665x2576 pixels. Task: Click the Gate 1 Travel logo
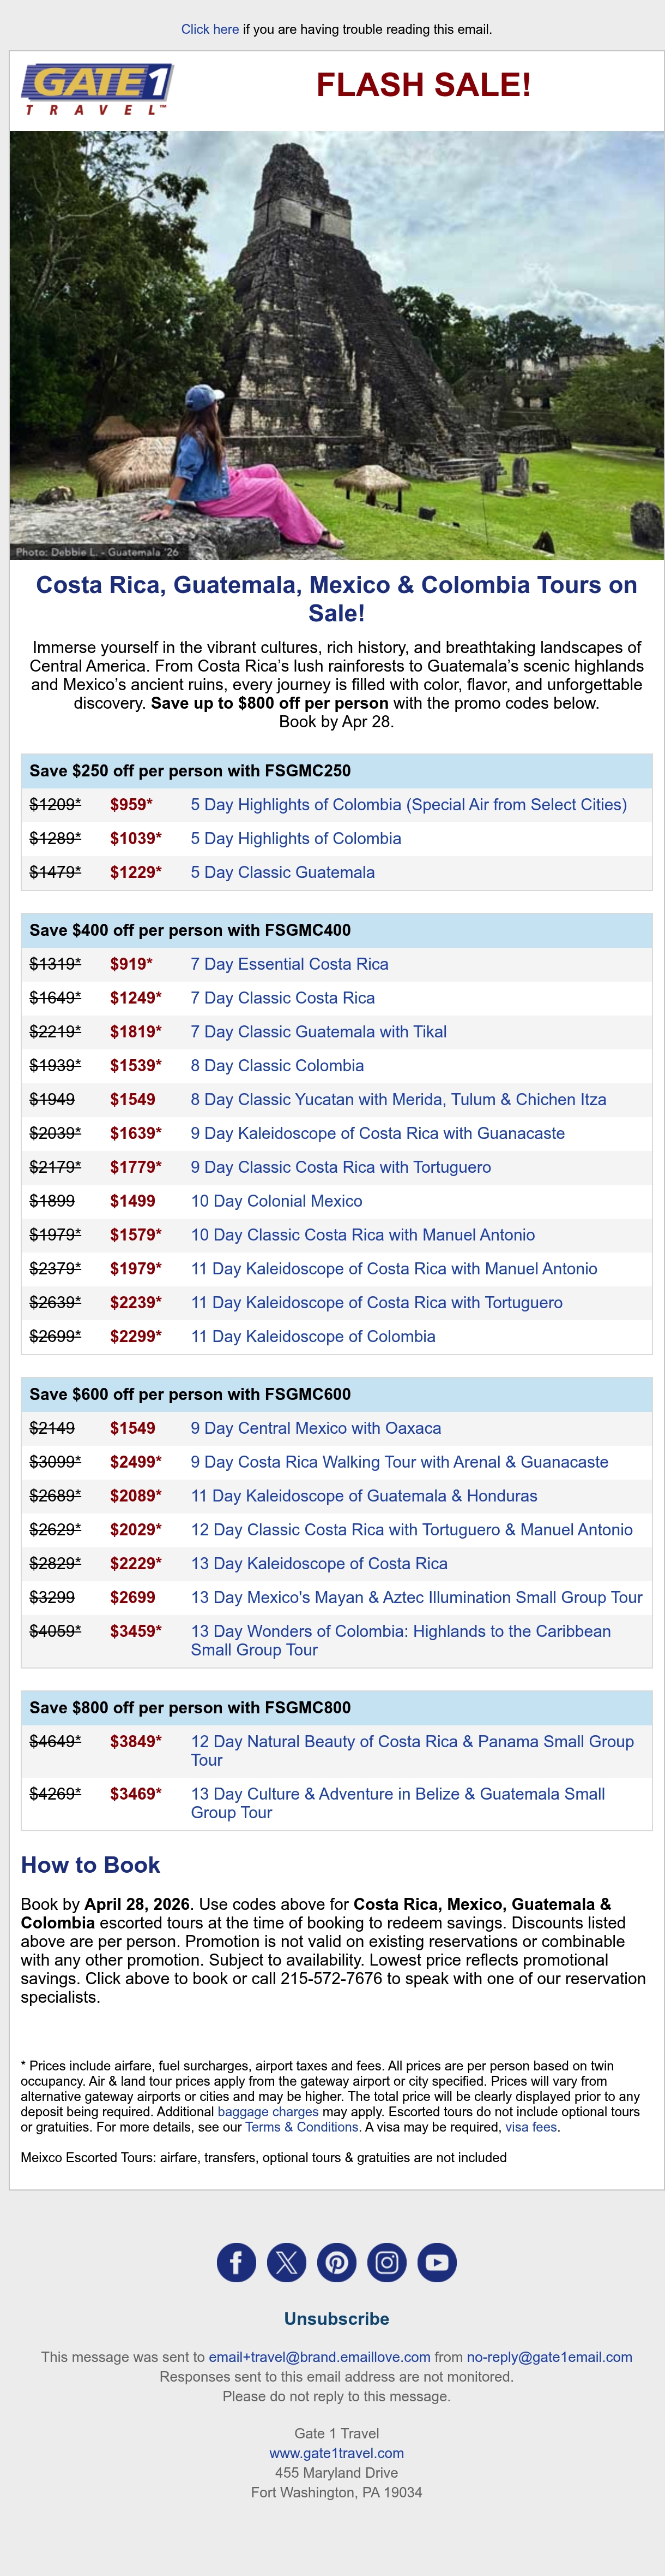(x=97, y=89)
